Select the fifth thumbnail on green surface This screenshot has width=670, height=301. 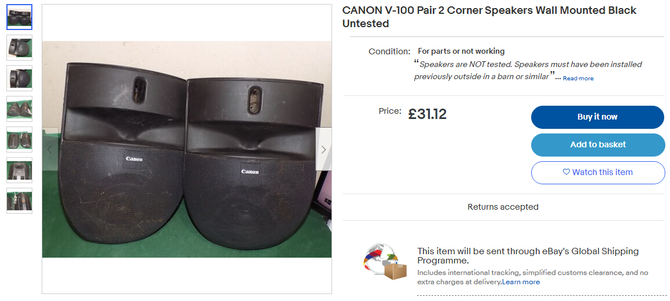[x=19, y=140]
